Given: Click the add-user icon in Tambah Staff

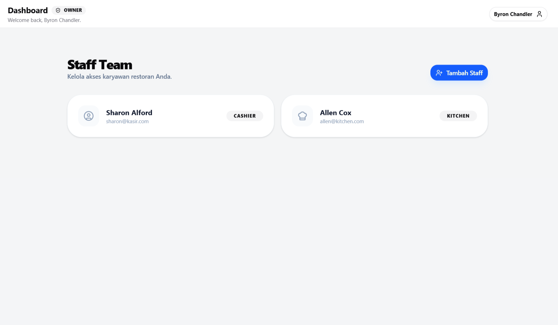Looking at the screenshot, I should (x=439, y=73).
